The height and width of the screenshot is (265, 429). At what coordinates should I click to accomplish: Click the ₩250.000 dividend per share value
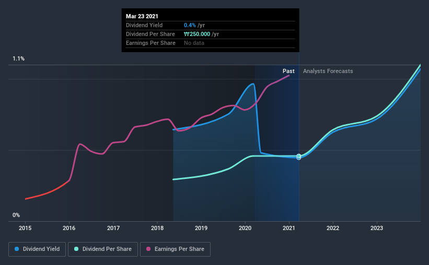pyautogui.click(x=197, y=34)
